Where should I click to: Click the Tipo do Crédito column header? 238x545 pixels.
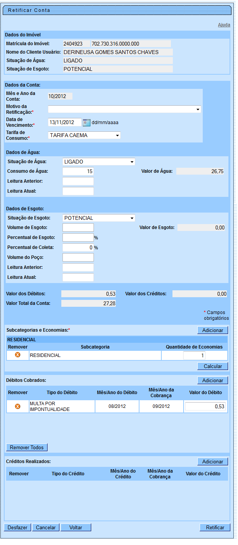click(68, 474)
